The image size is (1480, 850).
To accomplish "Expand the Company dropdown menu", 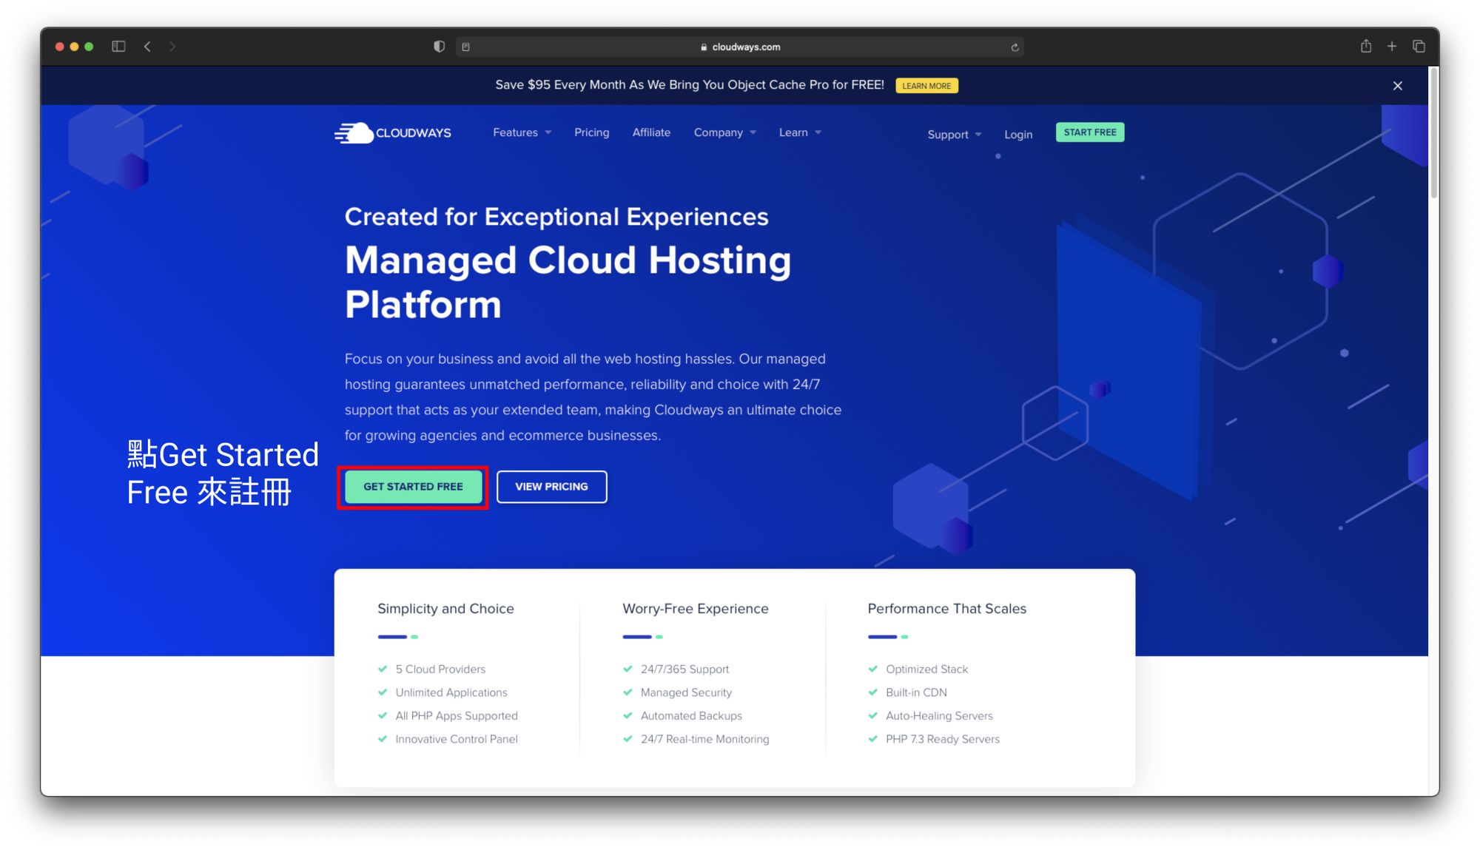I will pos(724,132).
